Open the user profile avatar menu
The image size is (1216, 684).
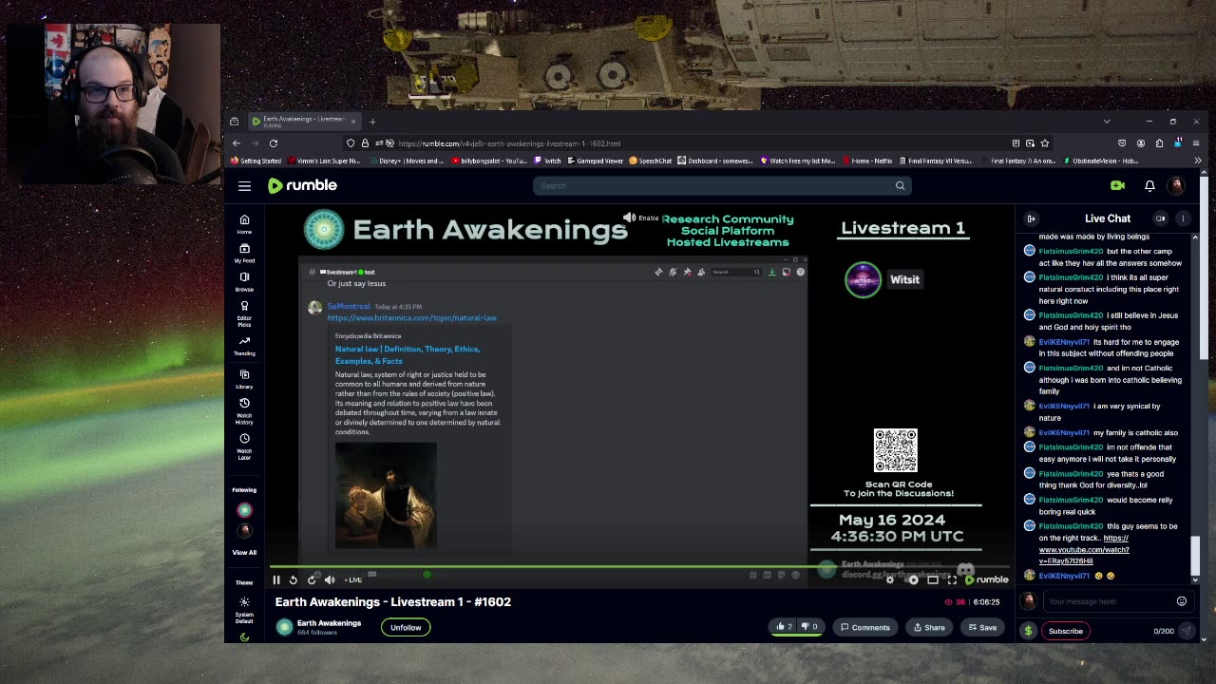tap(1176, 185)
